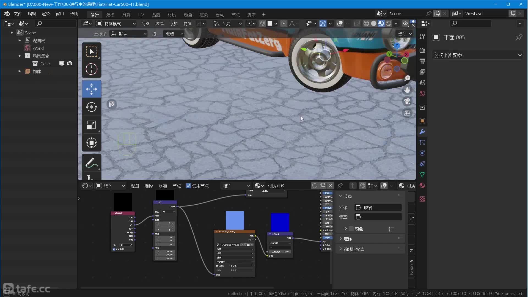Open the View Layer properties tab
The width and height of the screenshot is (528, 297).
click(x=422, y=72)
